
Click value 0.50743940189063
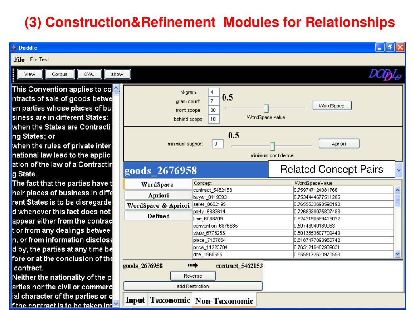314,226
